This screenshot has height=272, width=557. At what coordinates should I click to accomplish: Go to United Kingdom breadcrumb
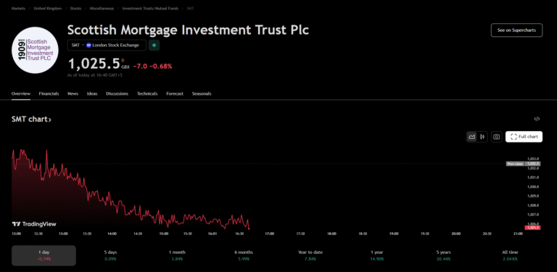48,8
